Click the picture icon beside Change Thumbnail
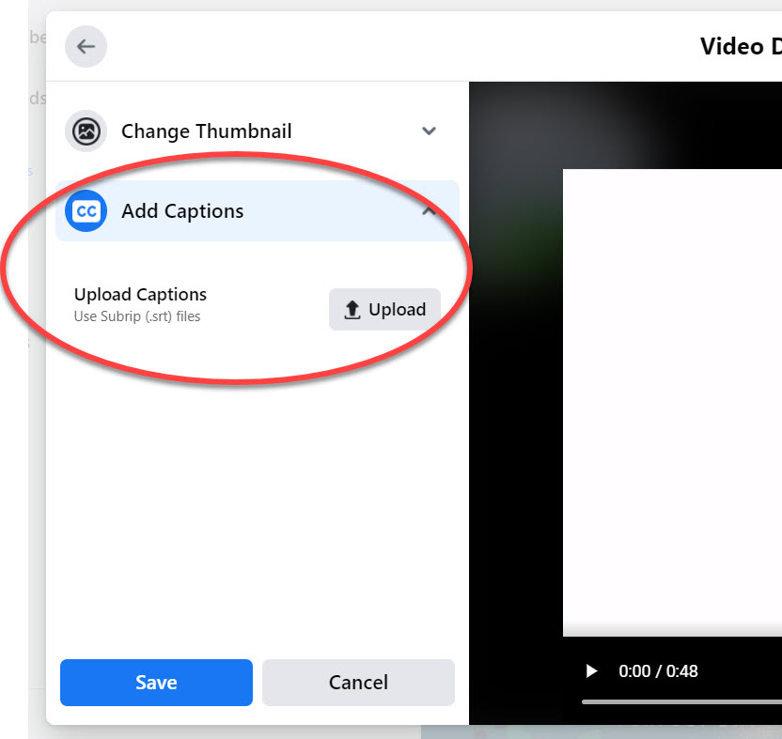Viewport: 782px width, 739px height. [86, 131]
